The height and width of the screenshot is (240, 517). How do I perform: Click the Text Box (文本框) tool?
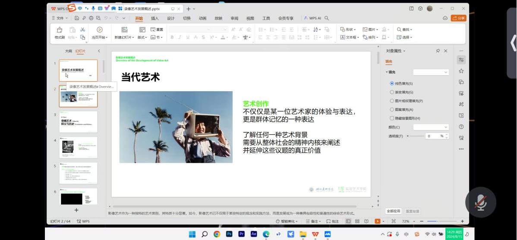click(x=349, y=37)
